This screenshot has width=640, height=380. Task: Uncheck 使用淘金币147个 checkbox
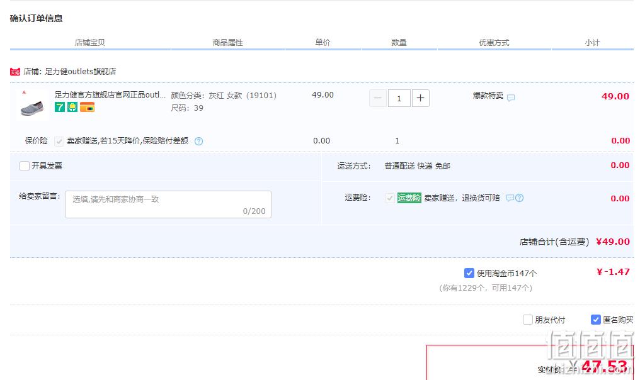[469, 273]
